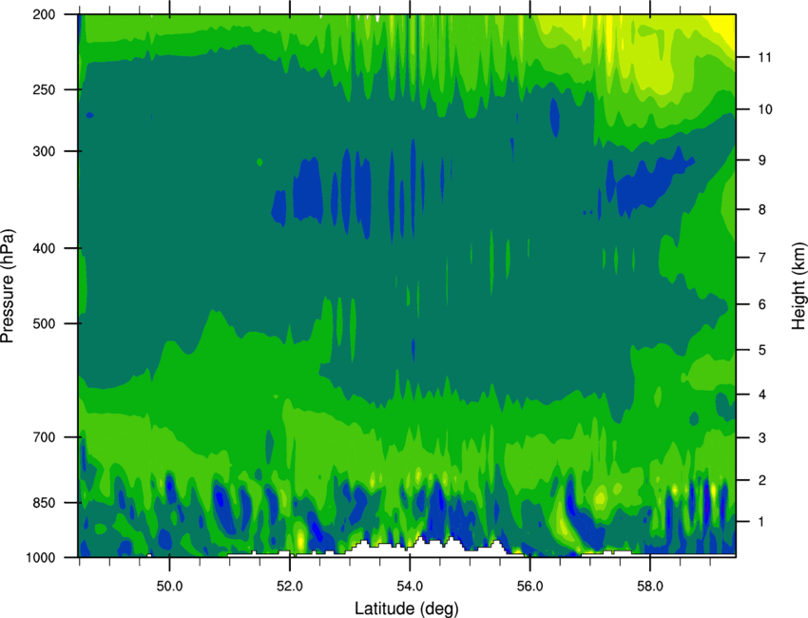Click the latitude tick label 58.0
This screenshot has width=808, height=618.
coord(650,586)
